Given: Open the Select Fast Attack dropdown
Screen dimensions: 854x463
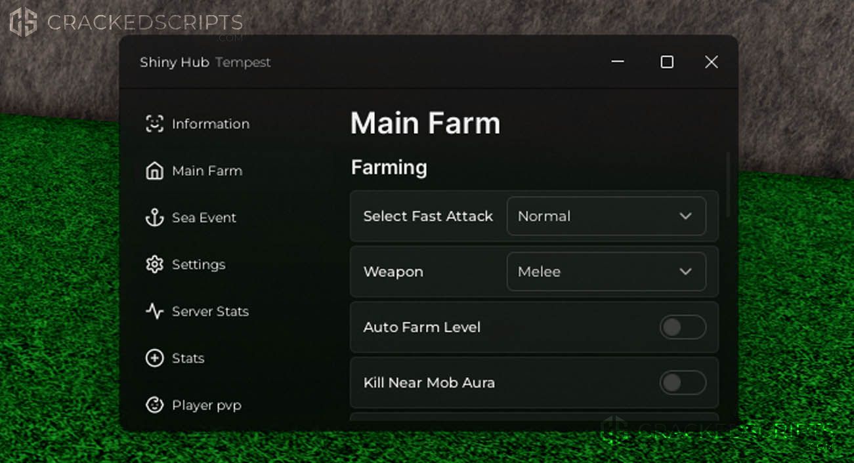Looking at the screenshot, I should tap(606, 216).
